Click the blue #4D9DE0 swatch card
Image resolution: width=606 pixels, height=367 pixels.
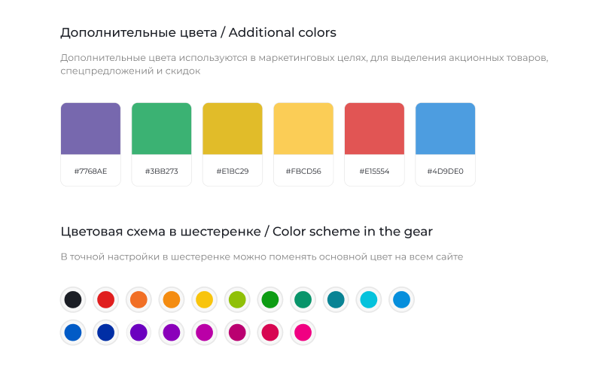tap(445, 144)
